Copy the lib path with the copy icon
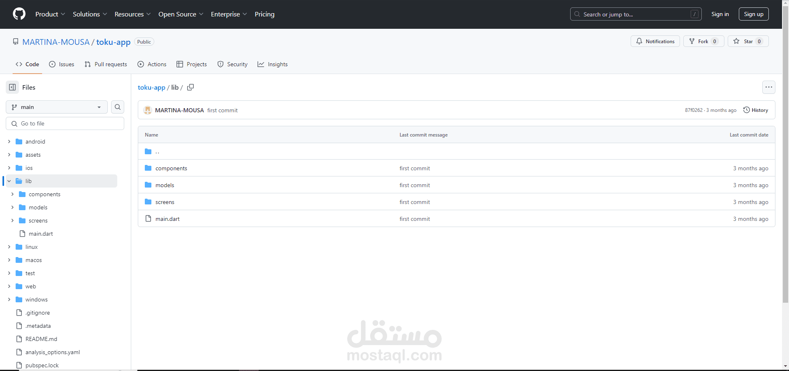 click(x=190, y=87)
